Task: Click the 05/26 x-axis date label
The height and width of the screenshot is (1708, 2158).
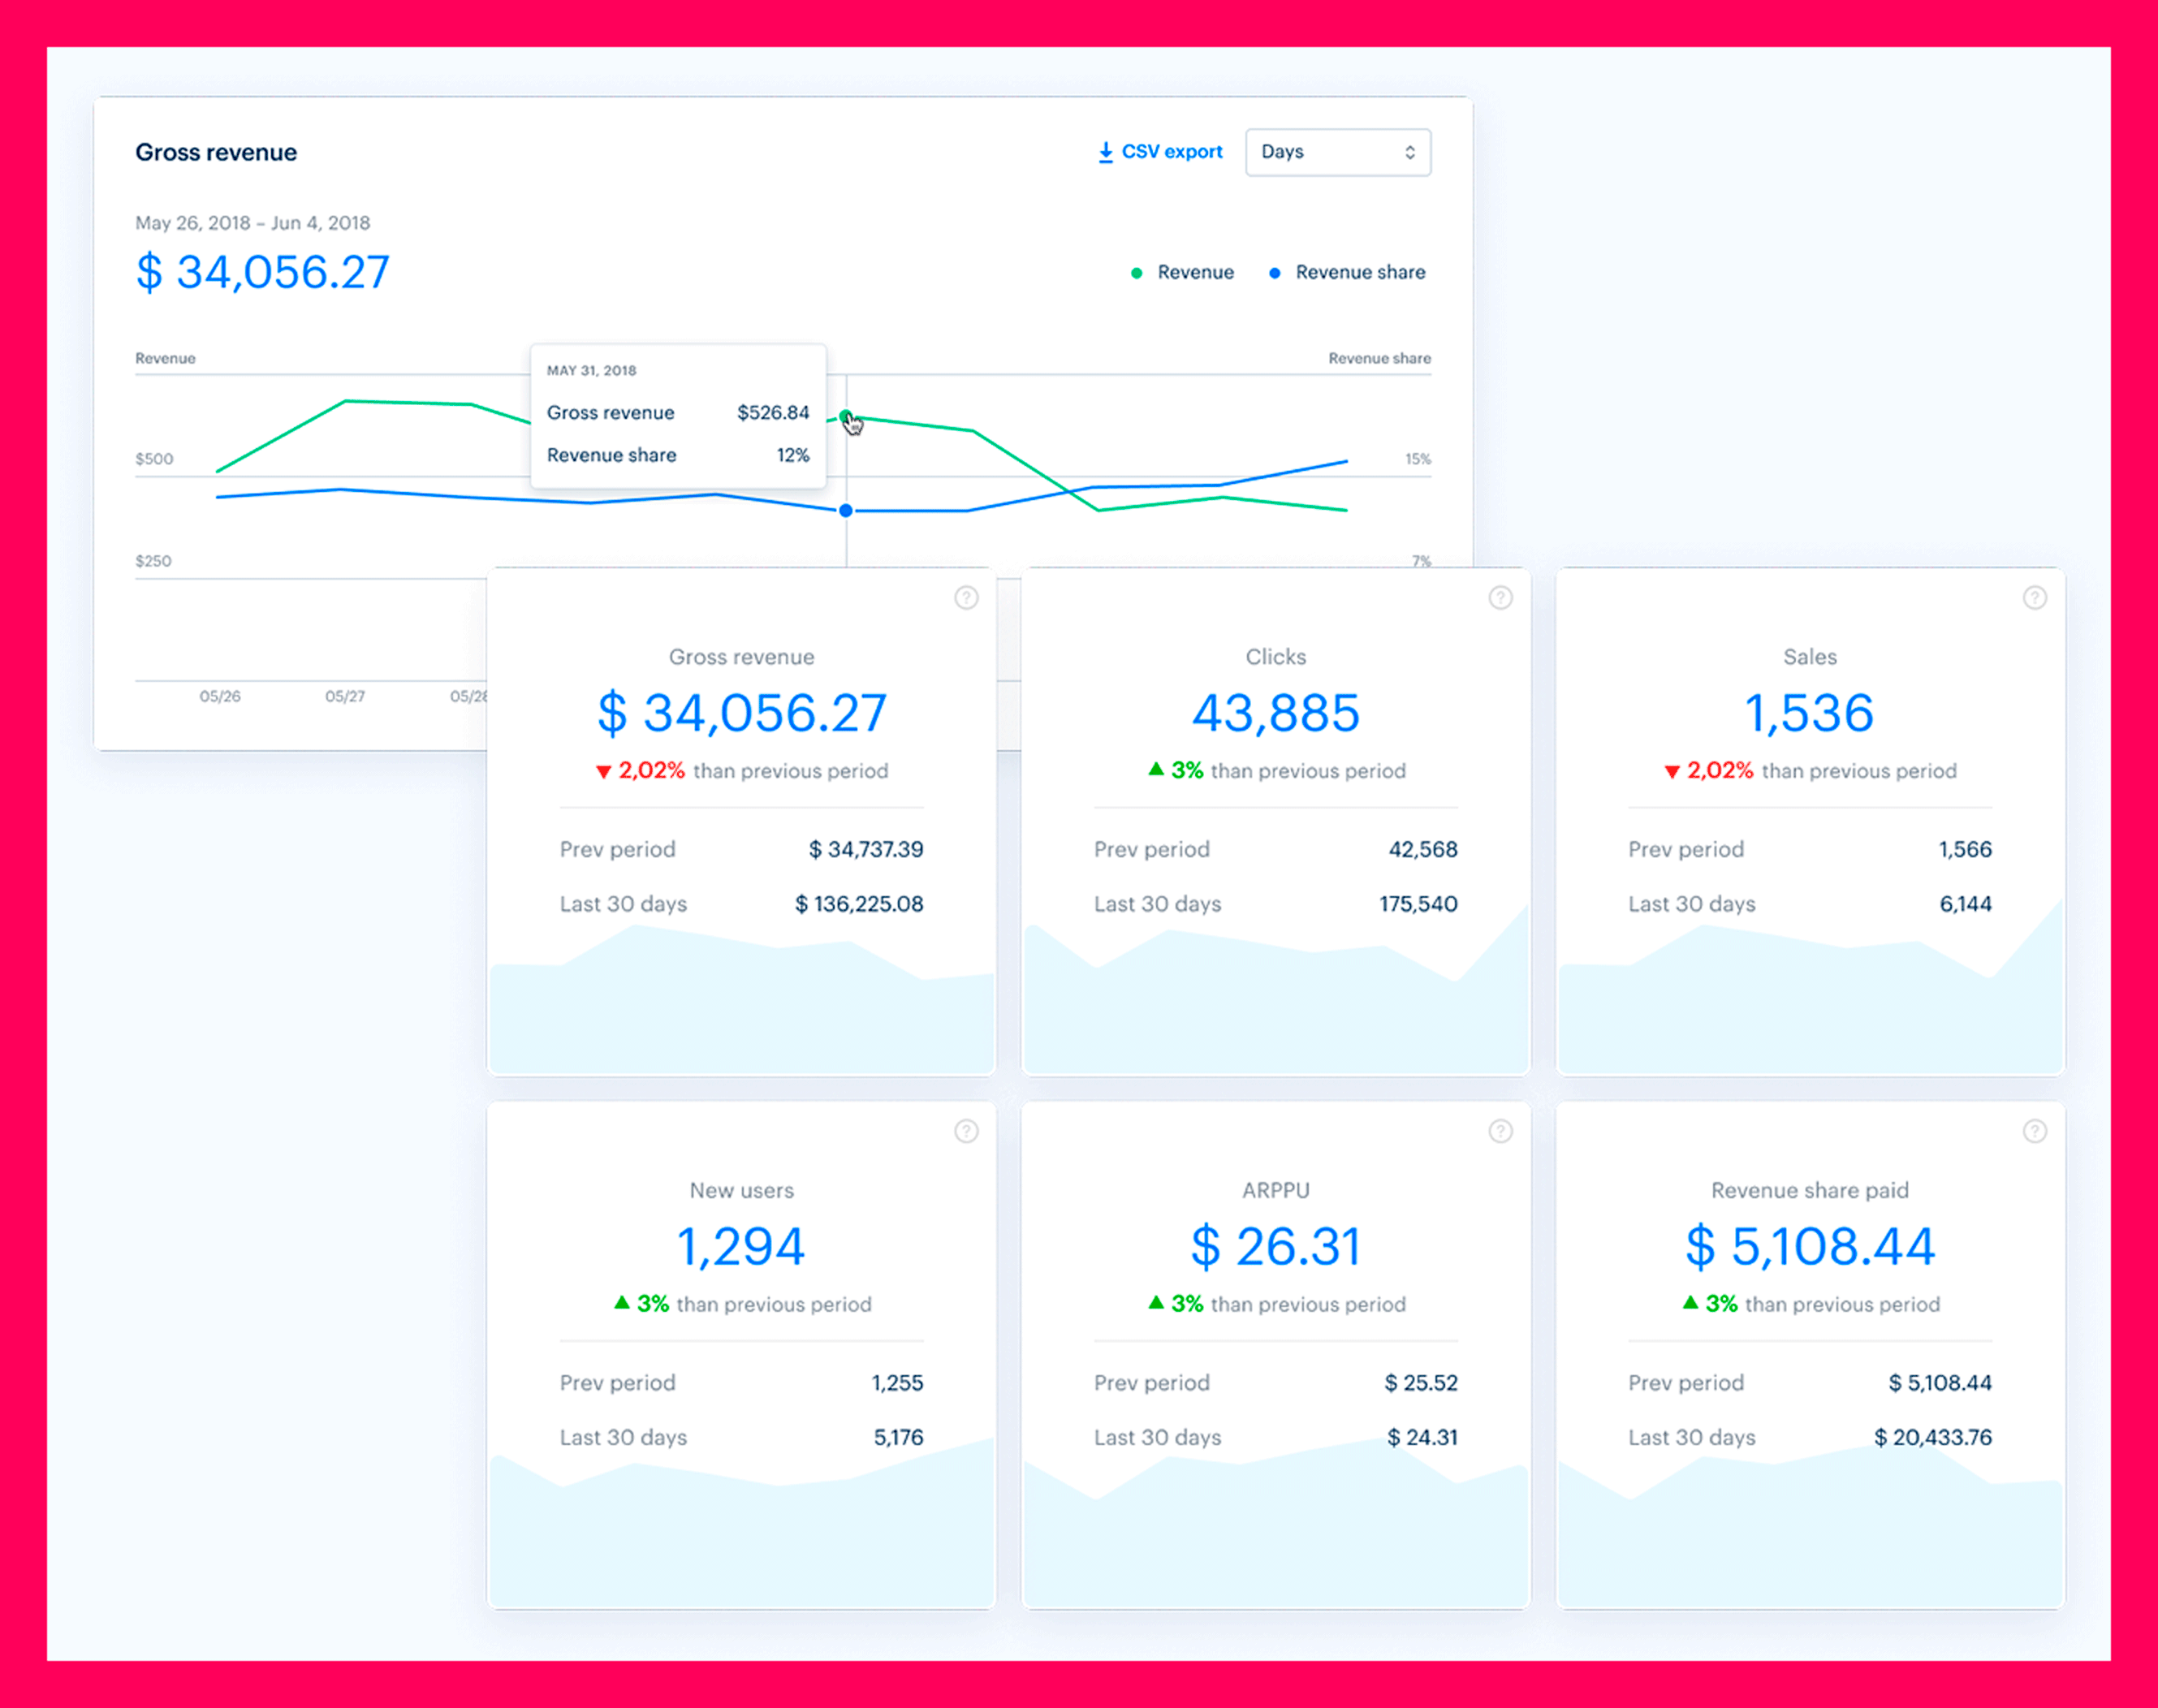Action: [220, 696]
